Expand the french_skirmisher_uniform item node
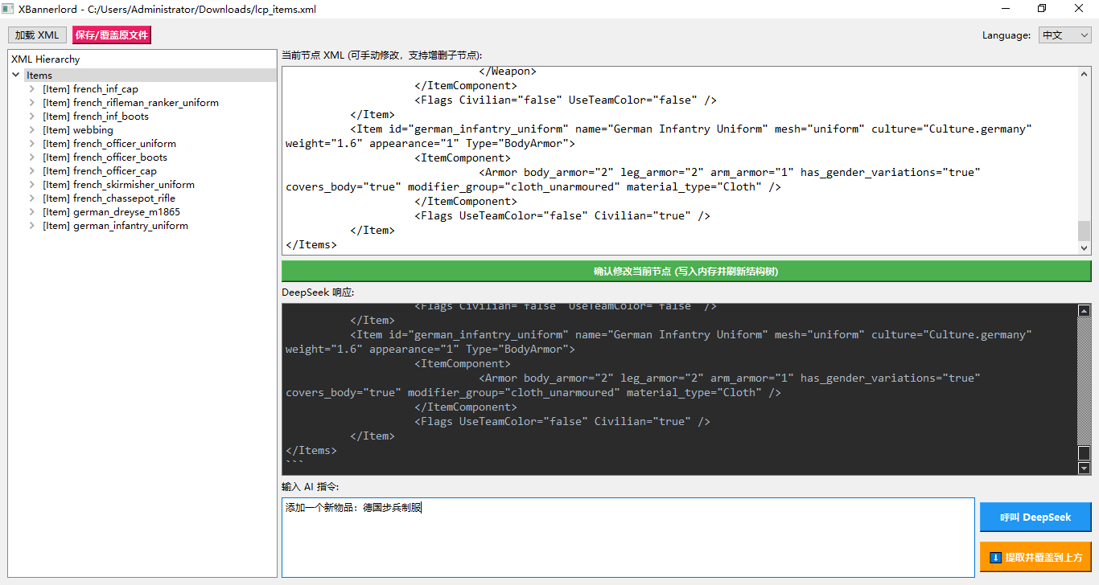Image resolution: width=1099 pixels, height=585 pixels. tap(32, 185)
